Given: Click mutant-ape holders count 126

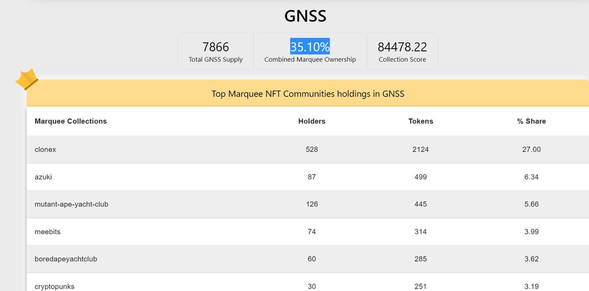Looking at the screenshot, I should pos(312,204).
